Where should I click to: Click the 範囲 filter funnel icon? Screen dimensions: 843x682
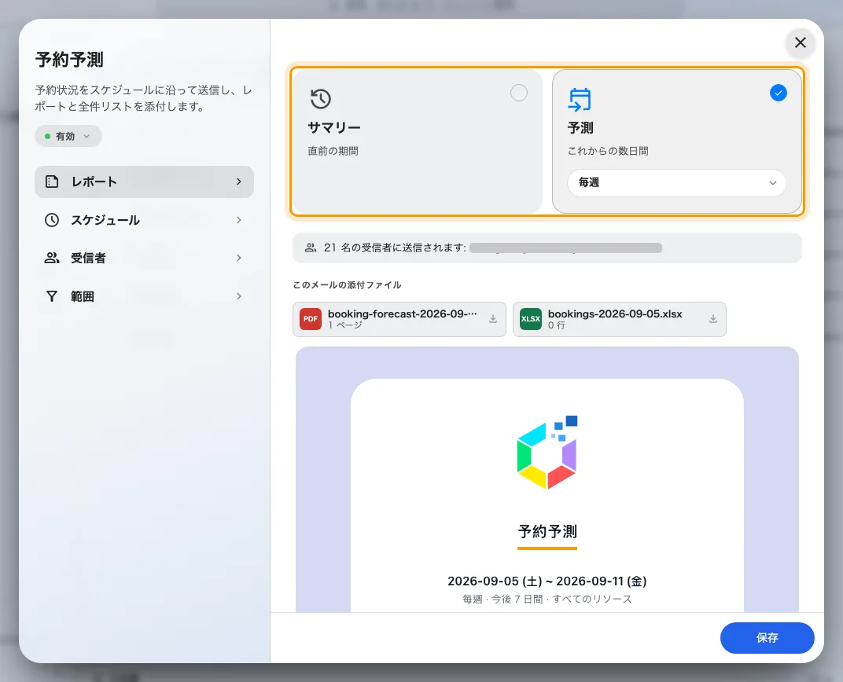[x=52, y=296]
